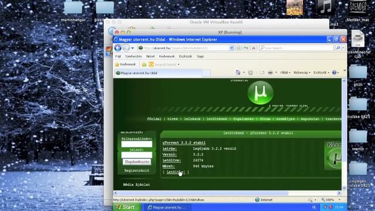Open the Szerkesztés menu
This screenshot has width=375, height=211.
(x=134, y=56)
